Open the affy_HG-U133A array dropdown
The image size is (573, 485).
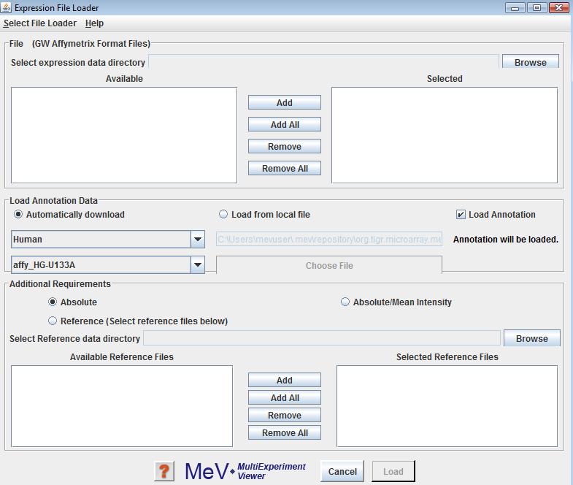198,265
